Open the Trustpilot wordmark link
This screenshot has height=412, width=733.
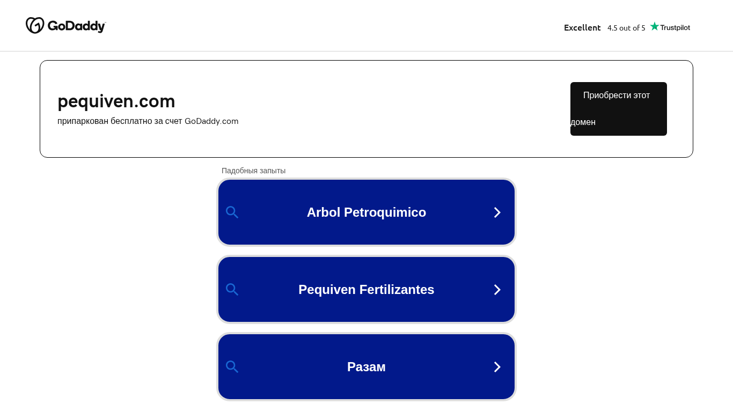point(675,27)
